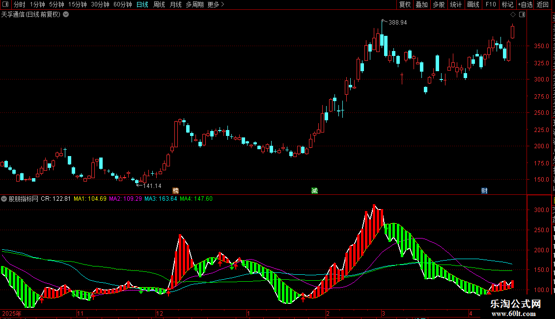
Task: Add stock via +自选 button
Action: tap(525, 4)
